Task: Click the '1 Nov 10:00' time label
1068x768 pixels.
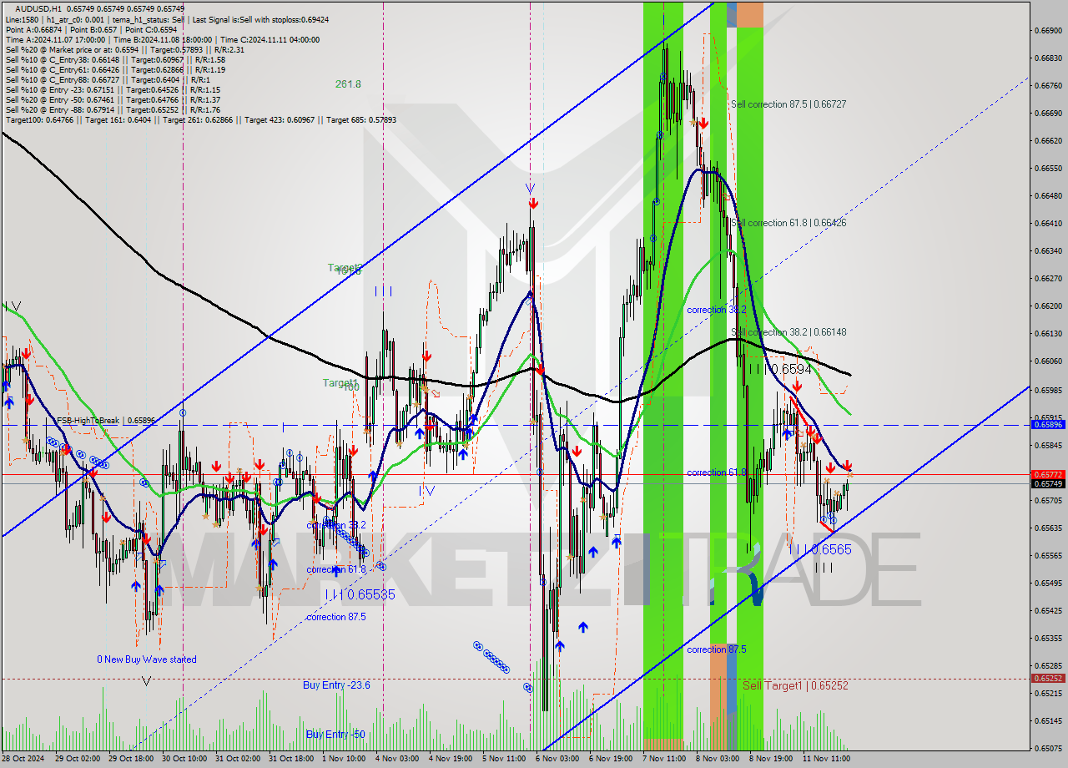Action: click(344, 759)
